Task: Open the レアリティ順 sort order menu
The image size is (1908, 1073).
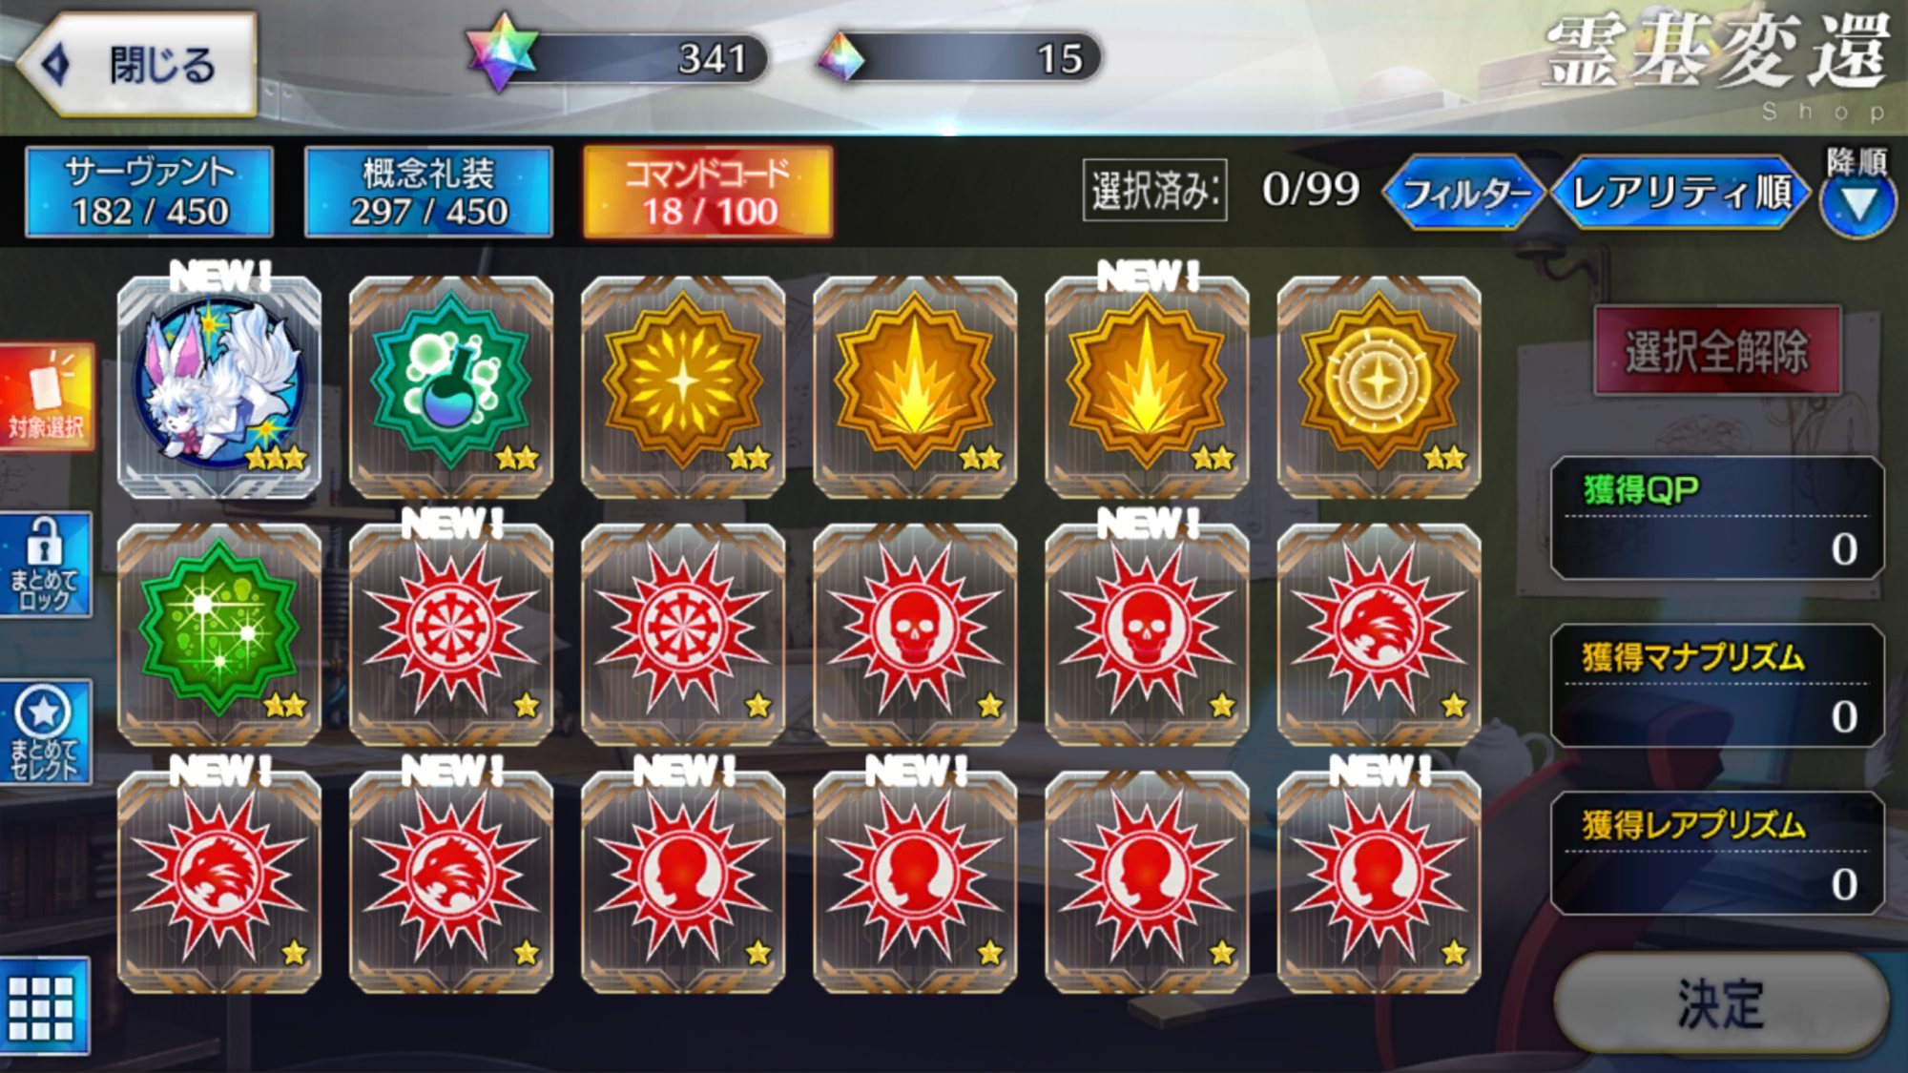Action: (x=1681, y=194)
